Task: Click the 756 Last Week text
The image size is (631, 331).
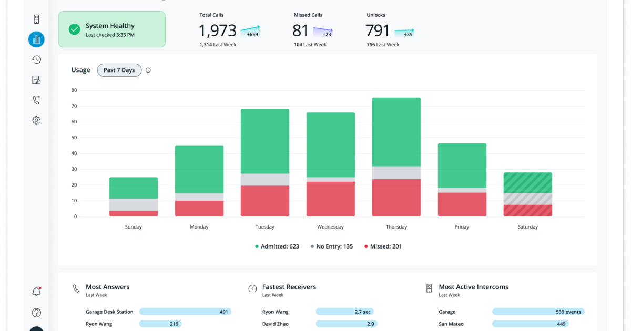Action: tap(383, 45)
